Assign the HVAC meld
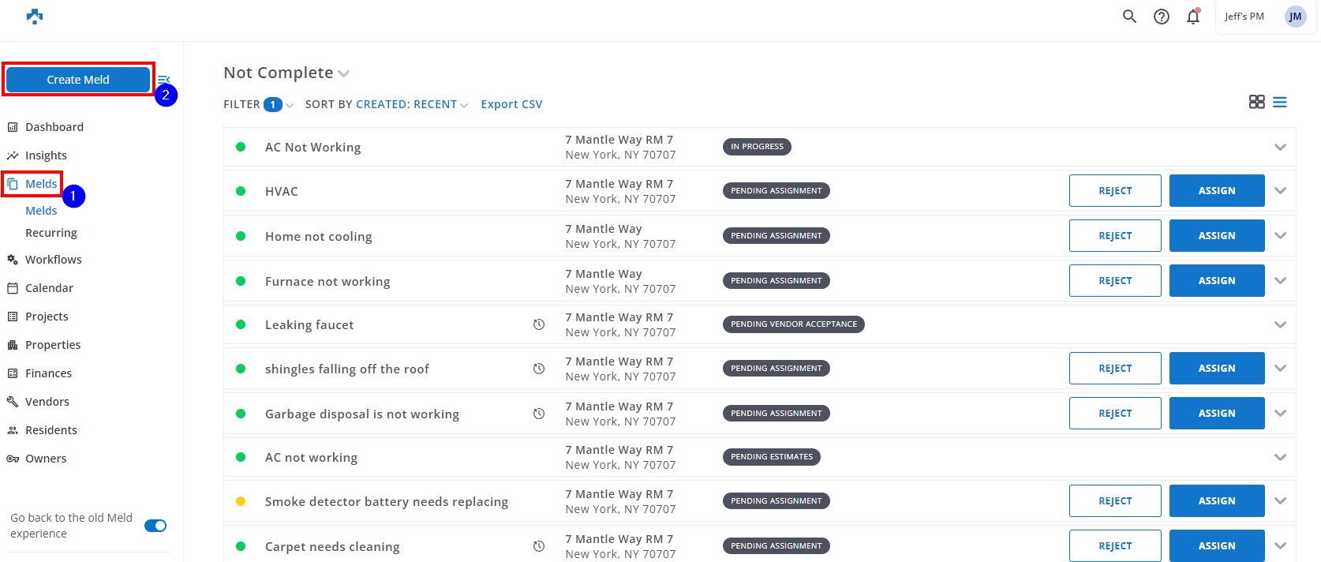 (x=1216, y=191)
